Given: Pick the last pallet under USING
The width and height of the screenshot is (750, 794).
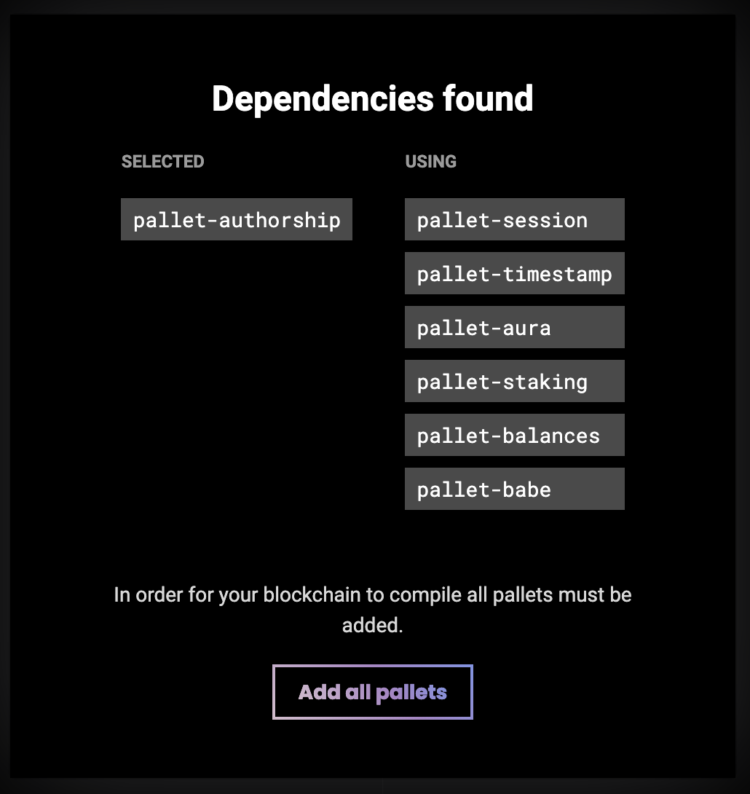Looking at the screenshot, I should pyautogui.click(x=514, y=489).
